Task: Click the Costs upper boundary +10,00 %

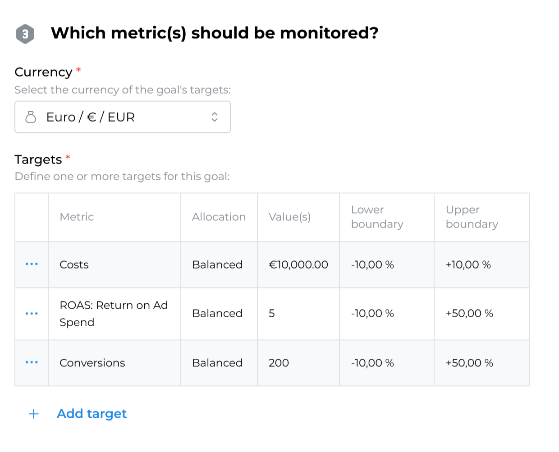Action: (468, 265)
